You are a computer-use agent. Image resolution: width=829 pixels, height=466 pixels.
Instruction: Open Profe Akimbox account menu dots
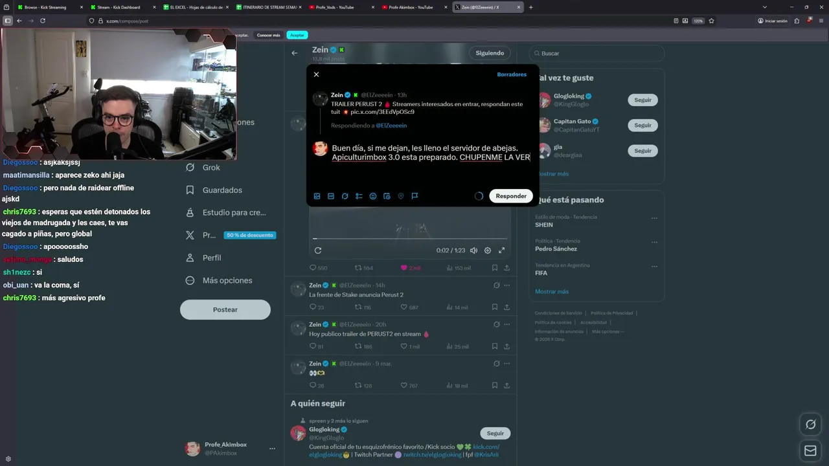[272, 449]
